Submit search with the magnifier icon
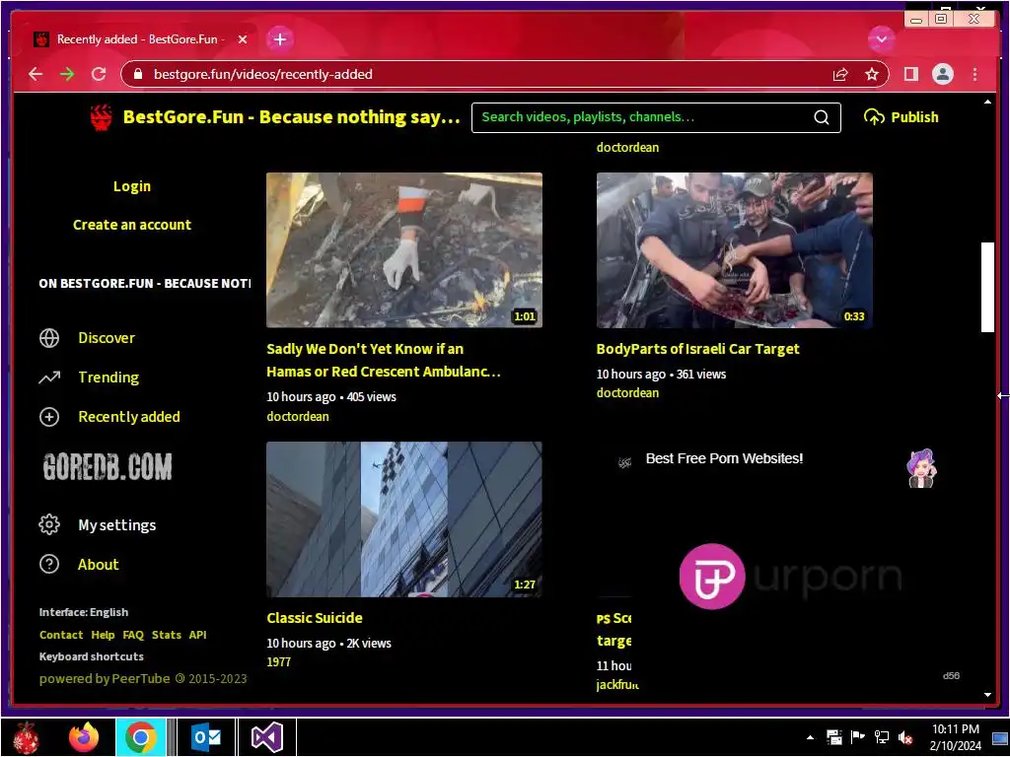Image resolution: width=1010 pixels, height=757 pixels. [822, 117]
